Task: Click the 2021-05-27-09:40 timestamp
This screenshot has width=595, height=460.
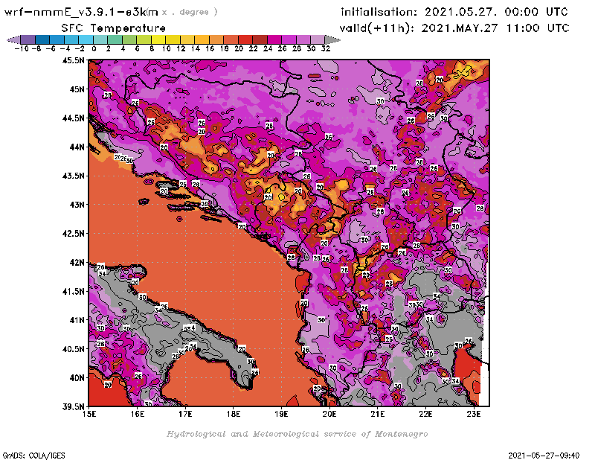Action: tap(544, 456)
